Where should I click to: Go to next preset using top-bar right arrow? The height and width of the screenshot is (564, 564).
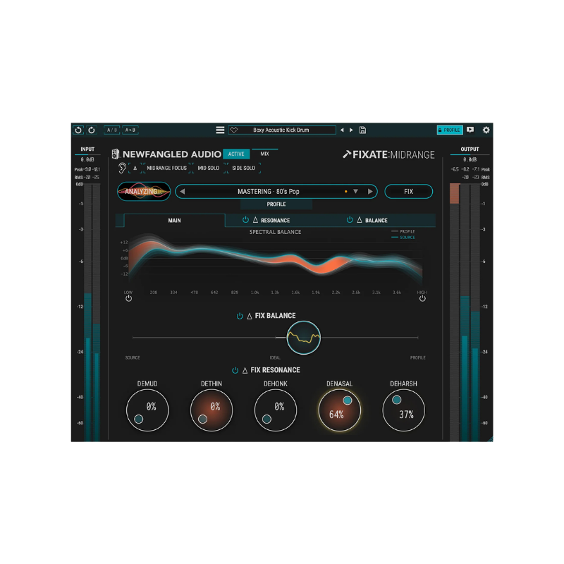tap(351, 130)
